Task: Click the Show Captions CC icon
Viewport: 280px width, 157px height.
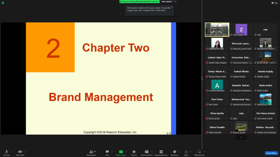Action: tap(147, 152)
